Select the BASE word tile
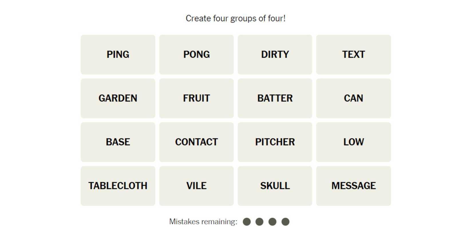The width and height of the screenshot is (472, 236). pos(118,142)
